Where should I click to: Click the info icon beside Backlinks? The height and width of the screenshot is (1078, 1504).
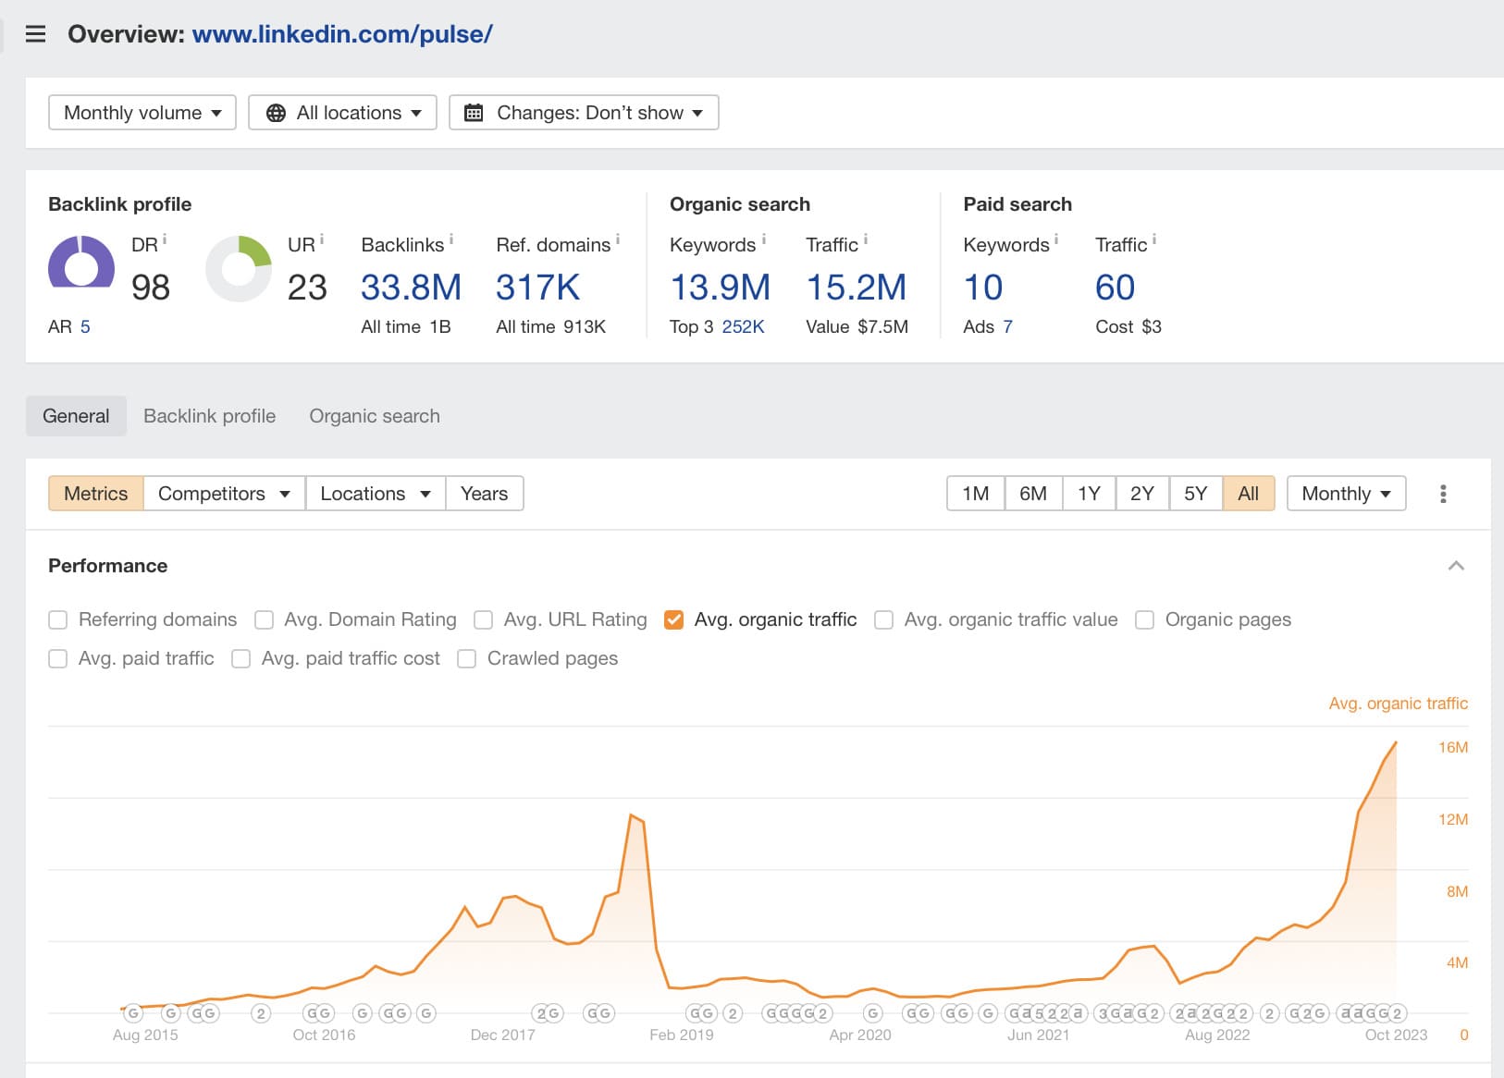(x=451, y=239)
